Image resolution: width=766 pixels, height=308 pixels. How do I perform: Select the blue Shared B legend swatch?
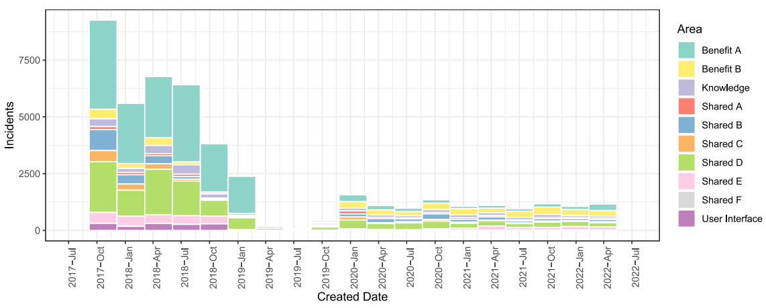click(x=686, y=125)
